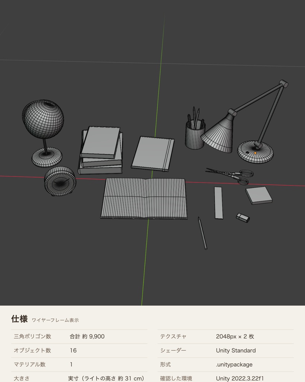This screenshot has height=382, width=305.
Task: Click the subtitle 'ワイヤーフレーム表示'
Action: pyautogui.click(x=55, y=320)
